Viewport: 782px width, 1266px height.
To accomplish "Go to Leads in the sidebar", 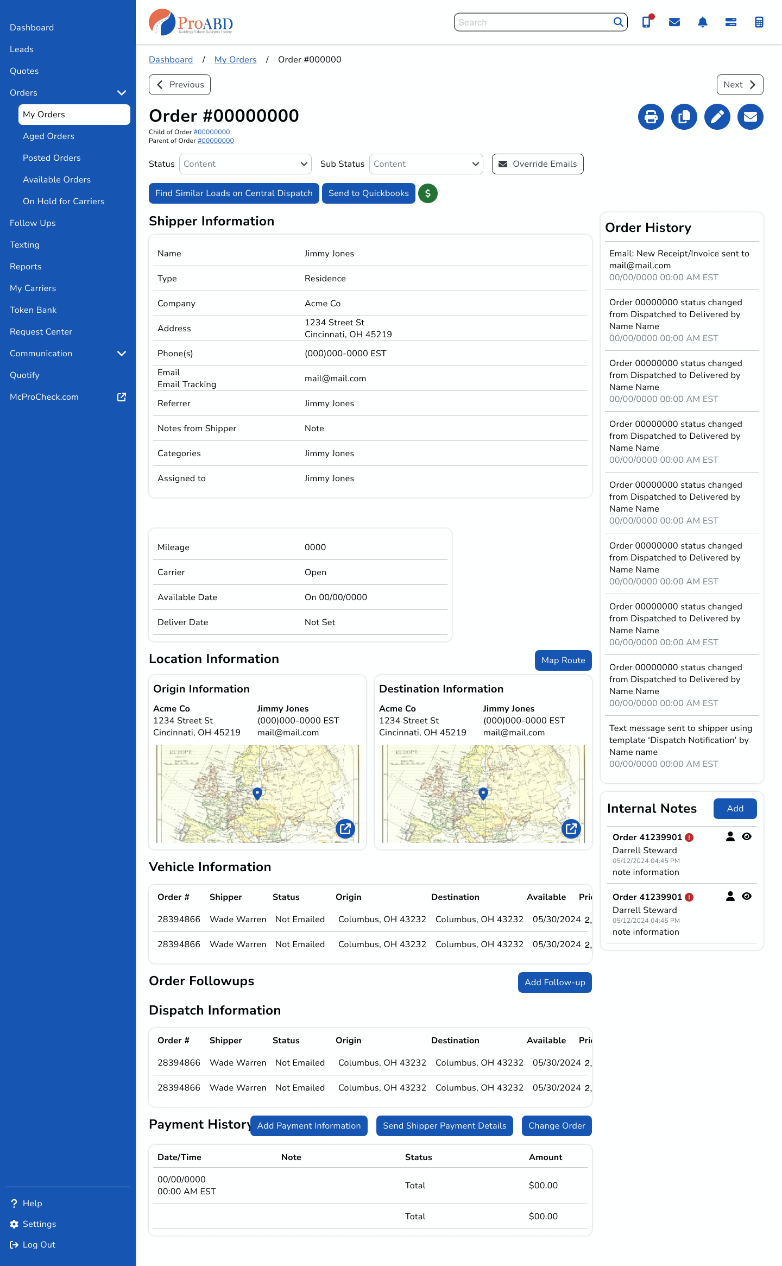I will pyautogui.click(x=22, y=49).
